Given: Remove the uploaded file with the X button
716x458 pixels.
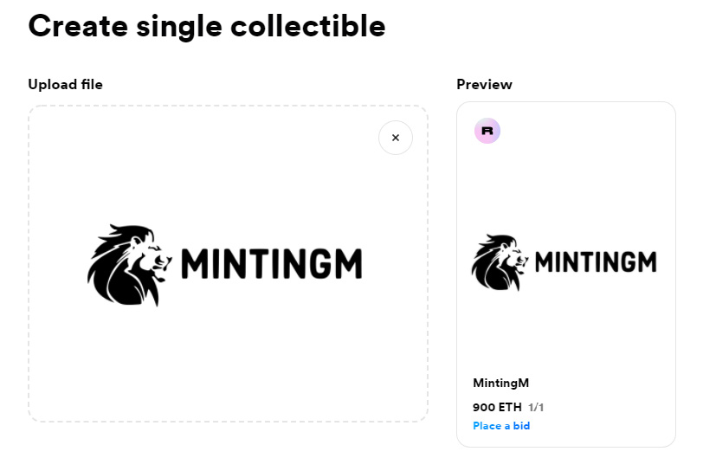Looking at the screenshot, I should (x=396, y=138).
